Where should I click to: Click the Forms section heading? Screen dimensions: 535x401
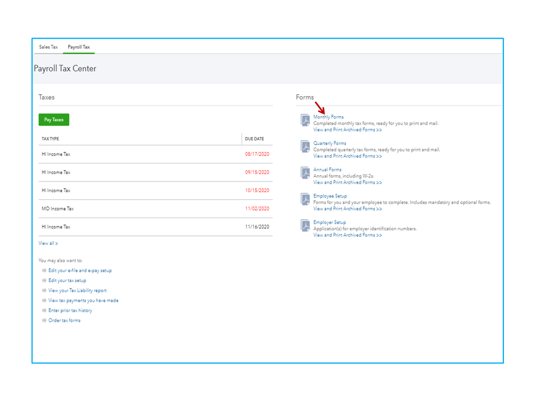[305, 97]
